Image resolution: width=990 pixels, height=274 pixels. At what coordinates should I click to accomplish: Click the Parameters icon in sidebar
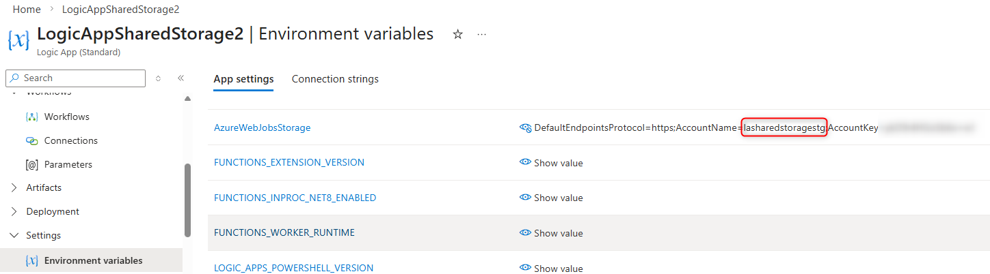click(31, 165)
